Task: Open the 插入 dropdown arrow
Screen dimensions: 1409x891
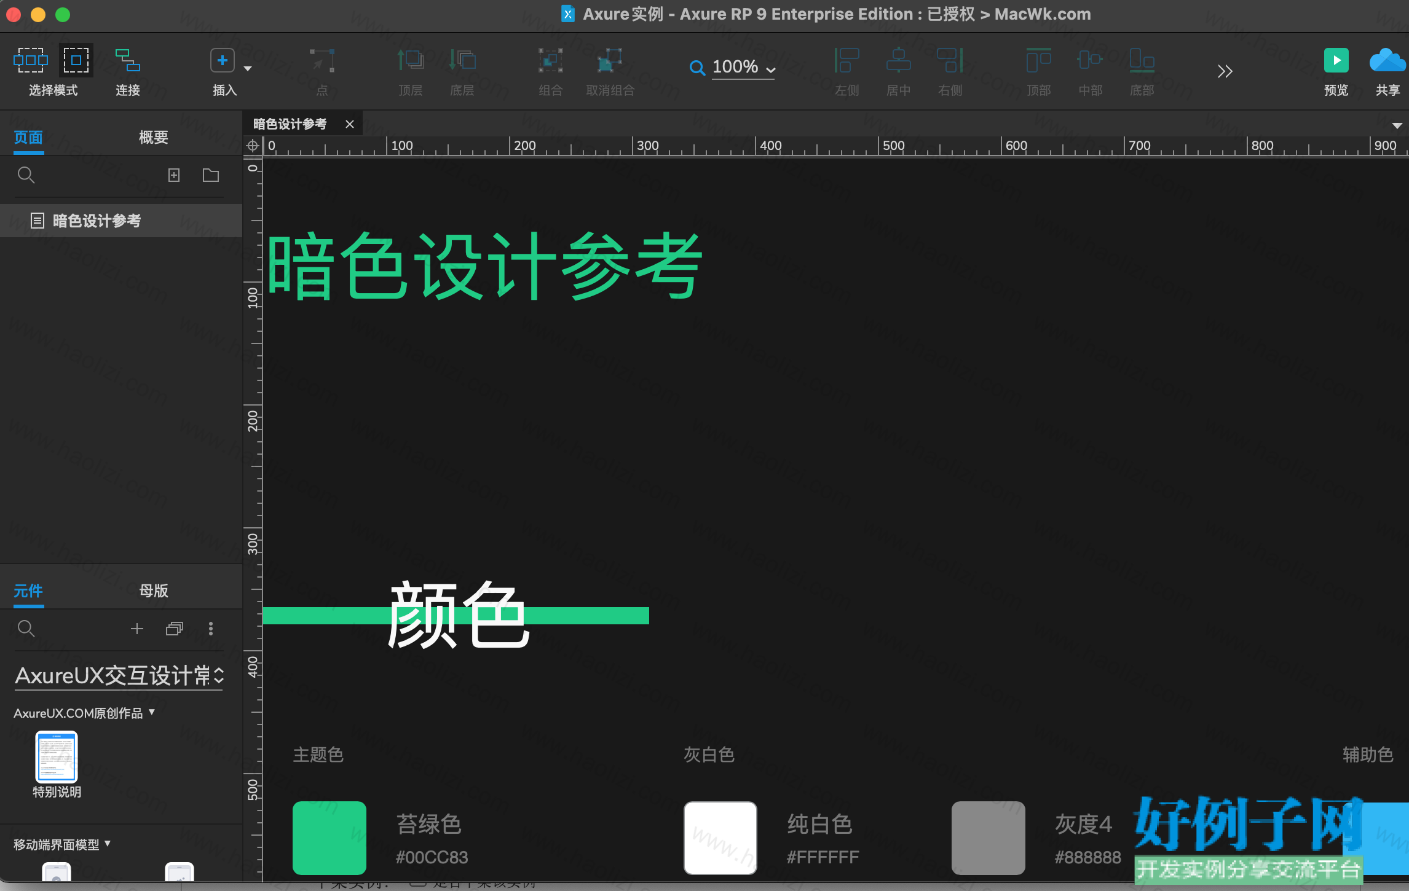Action: (248, 68)
